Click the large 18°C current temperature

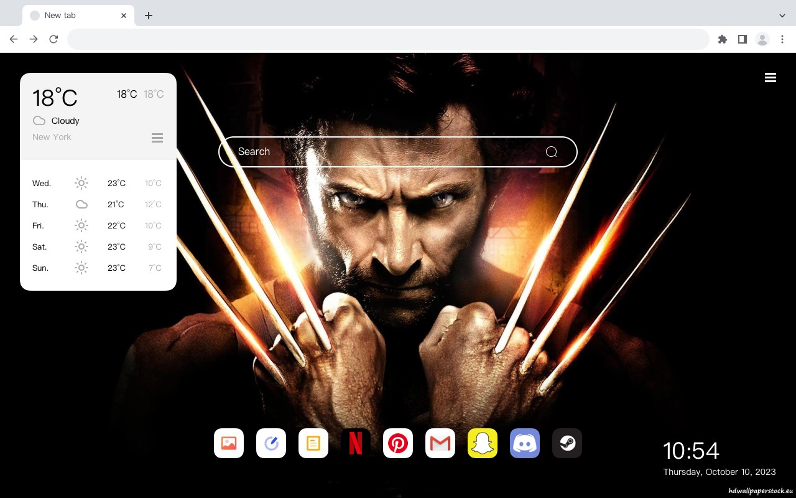55,98
